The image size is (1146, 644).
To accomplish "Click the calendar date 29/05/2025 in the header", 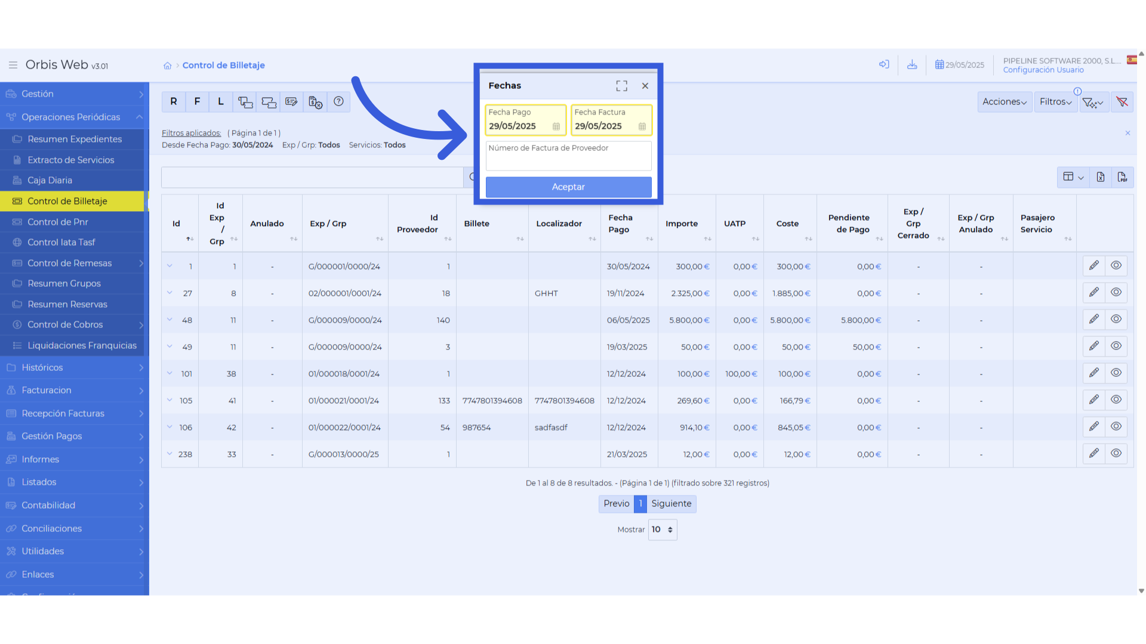I will (x=960, y=65).
